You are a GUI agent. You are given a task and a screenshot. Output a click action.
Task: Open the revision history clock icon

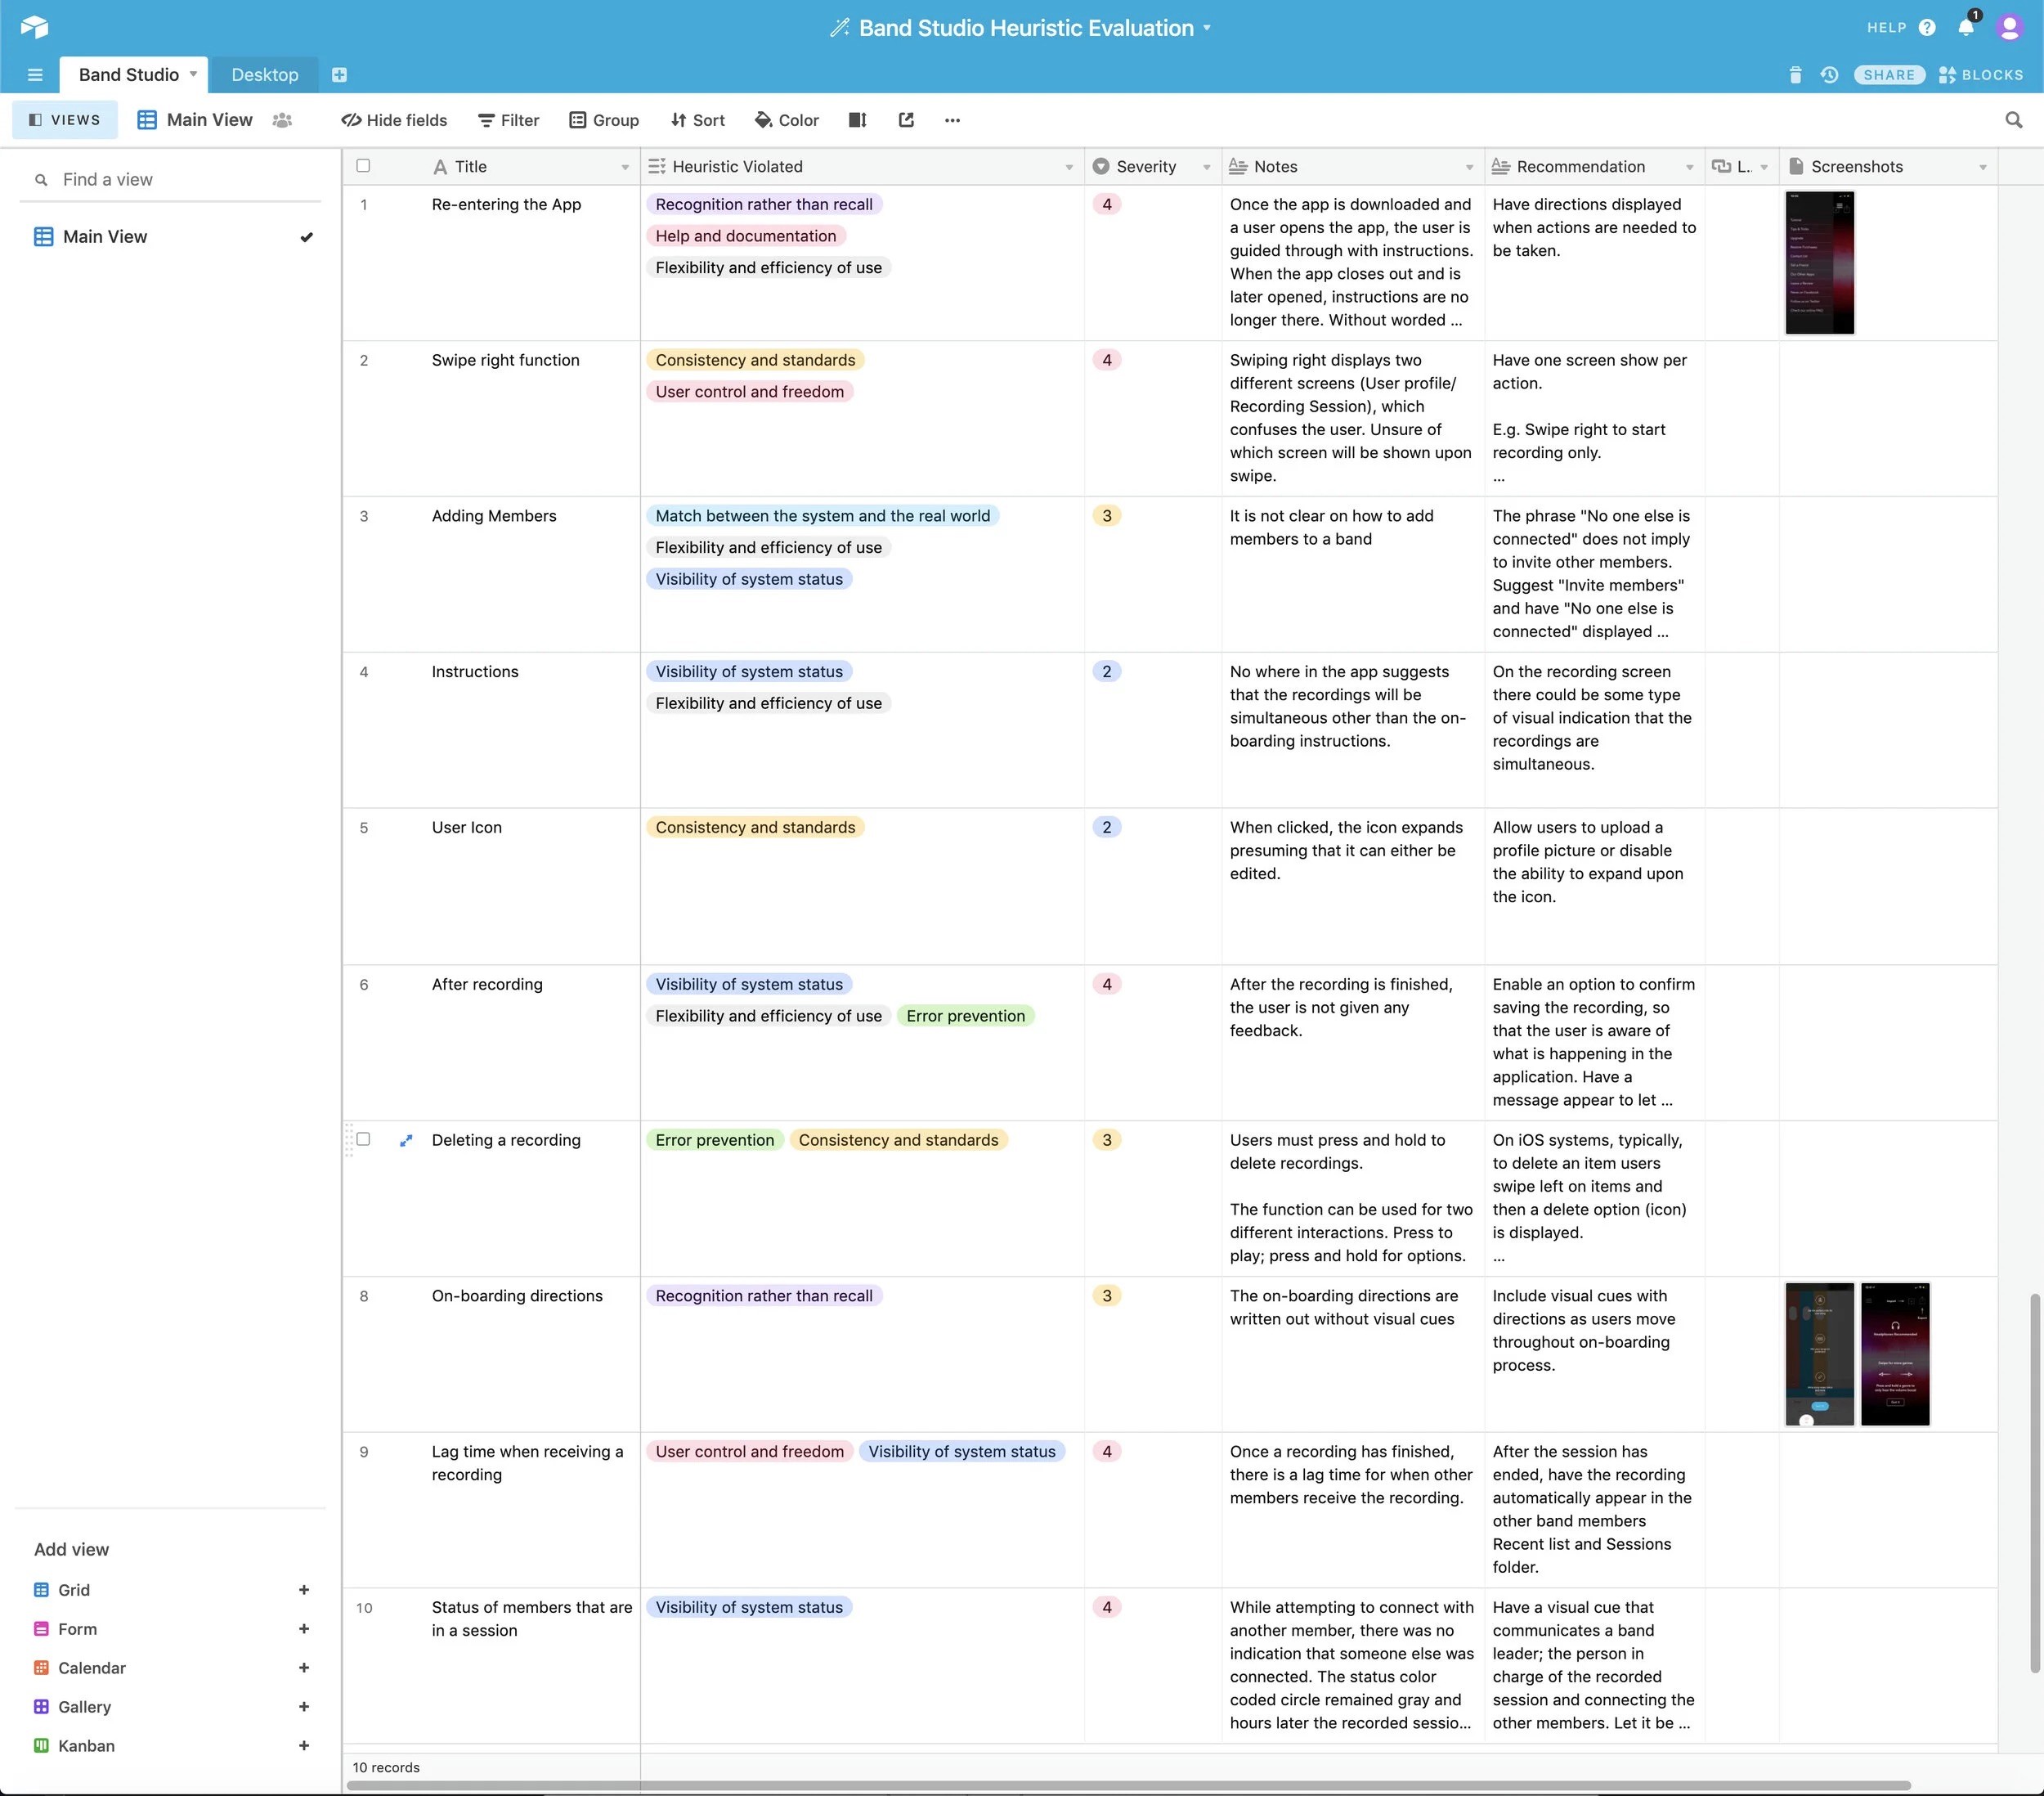point(1829,75)
